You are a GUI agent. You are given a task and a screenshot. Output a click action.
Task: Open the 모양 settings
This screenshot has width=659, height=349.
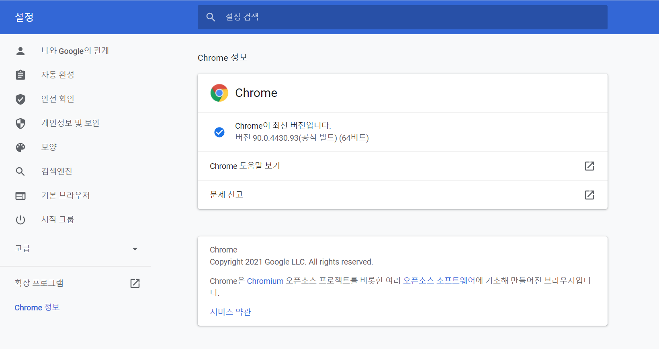tap(49, 147)
